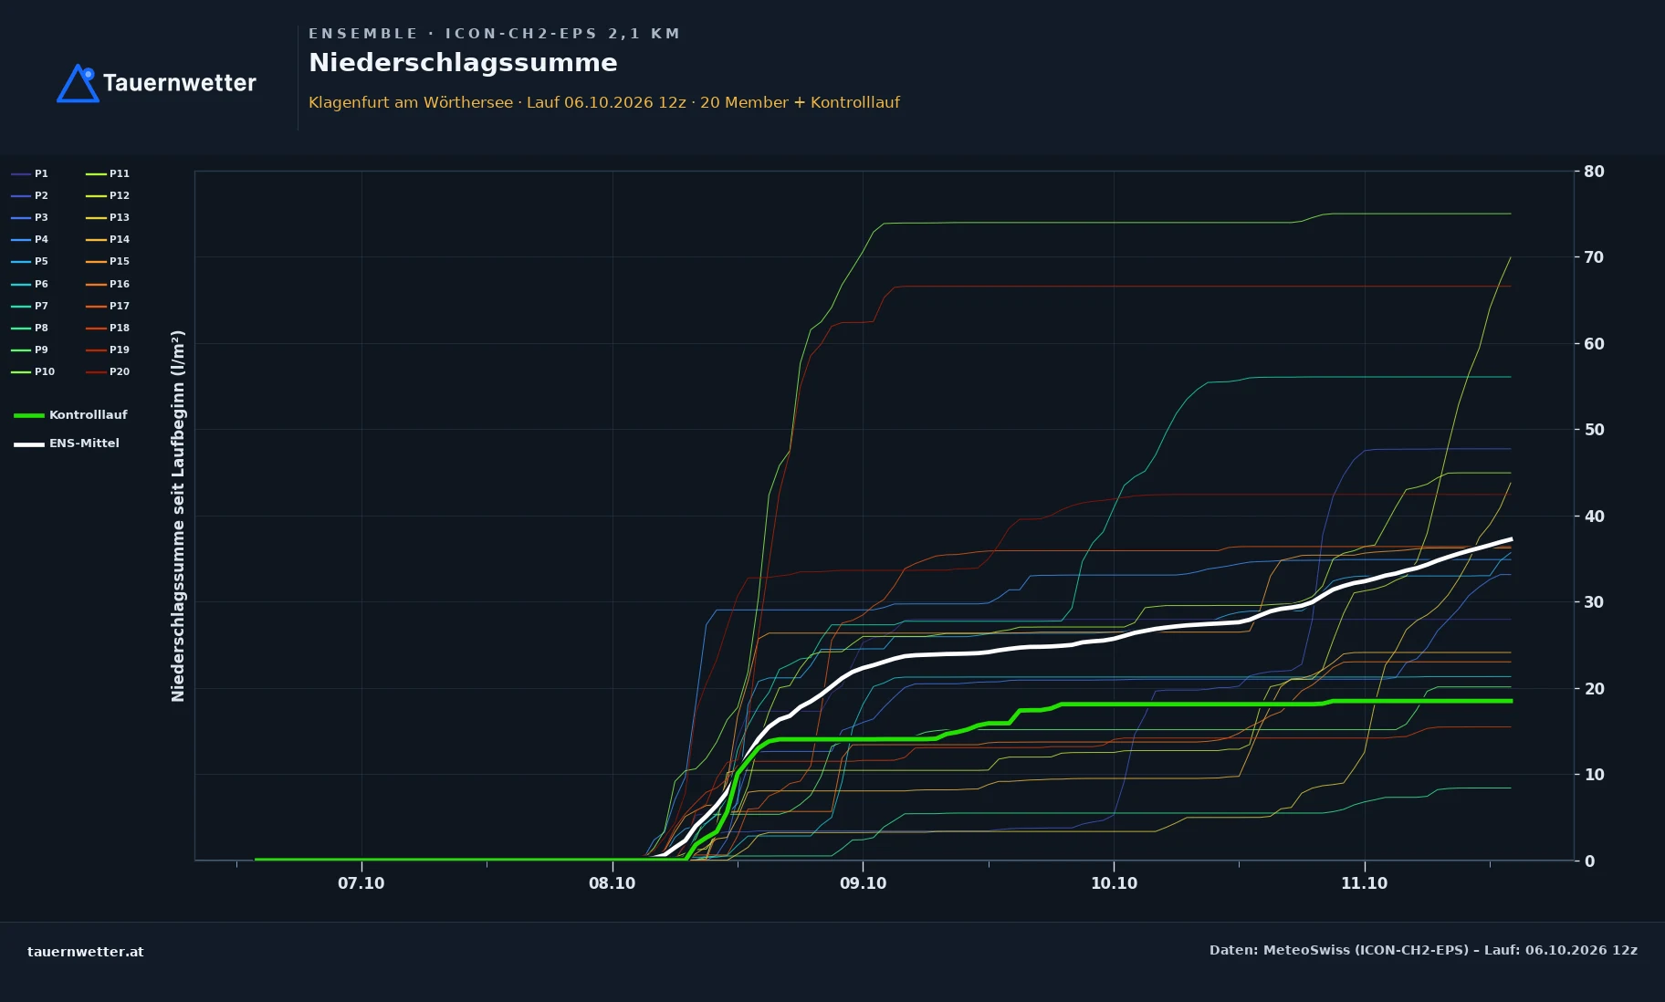The width and height of the screenshot is (1665, 1002).
Task: Click the 80 value on y-axis
Action: (x=1594, y=172)
